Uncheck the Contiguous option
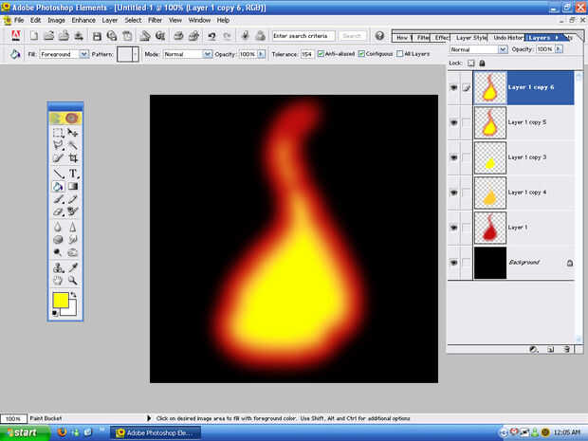The image size is (588, 441). (361, 54)
